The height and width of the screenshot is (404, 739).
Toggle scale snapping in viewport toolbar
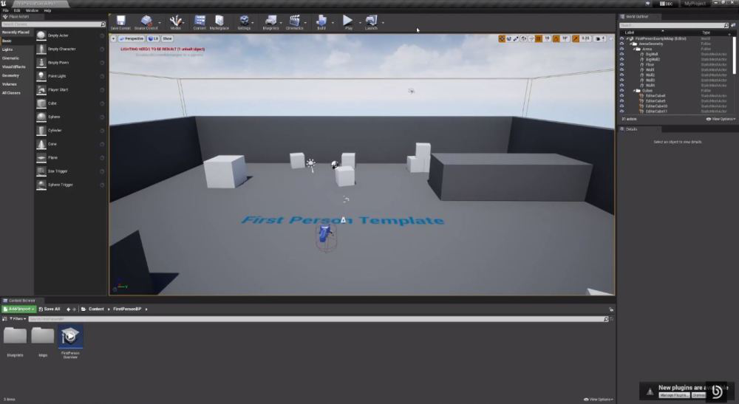(x=576, y=38)
